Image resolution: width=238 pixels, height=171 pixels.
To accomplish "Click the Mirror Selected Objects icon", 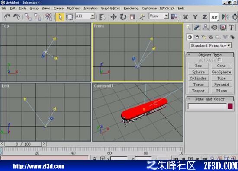I will tap(225, 17).
